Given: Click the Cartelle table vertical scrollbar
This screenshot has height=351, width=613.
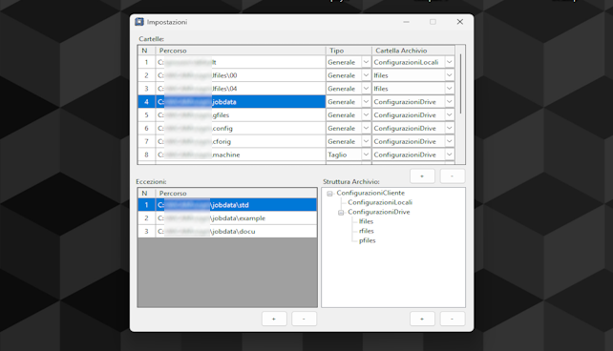Looking at the screenshot, I should click(x=460, y=84).
